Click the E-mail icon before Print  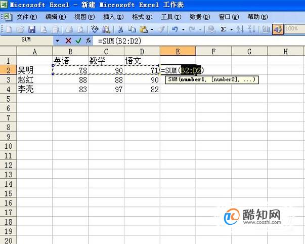55,29
